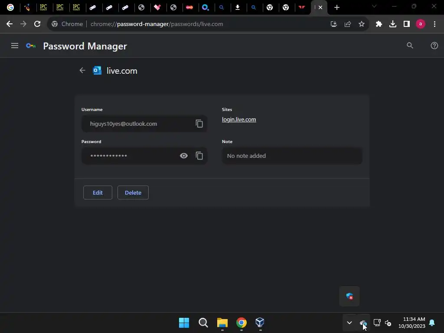This screenshot has height=333, width=444.
Task: Open the tab search chevron dropdown
Action: [x=374, y=6]
